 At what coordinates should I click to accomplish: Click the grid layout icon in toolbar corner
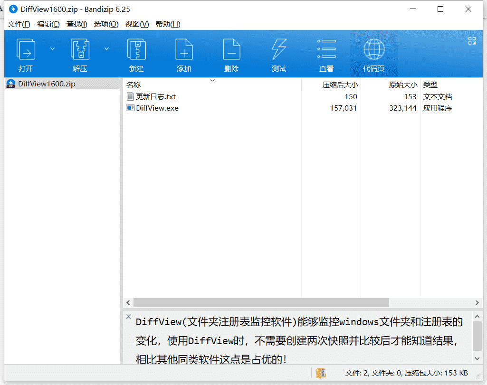click(x=472, y=41)
